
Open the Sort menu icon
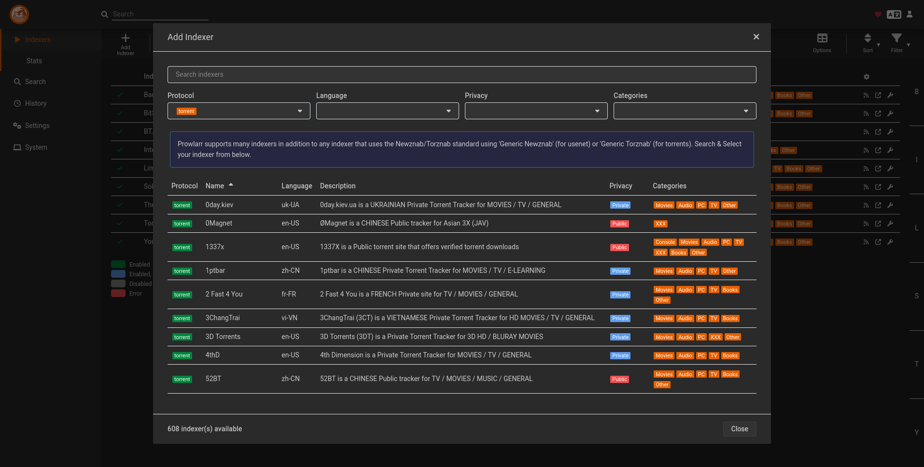click(868, 39)
